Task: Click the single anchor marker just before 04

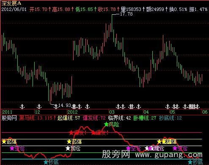Action: pos(139,106)
